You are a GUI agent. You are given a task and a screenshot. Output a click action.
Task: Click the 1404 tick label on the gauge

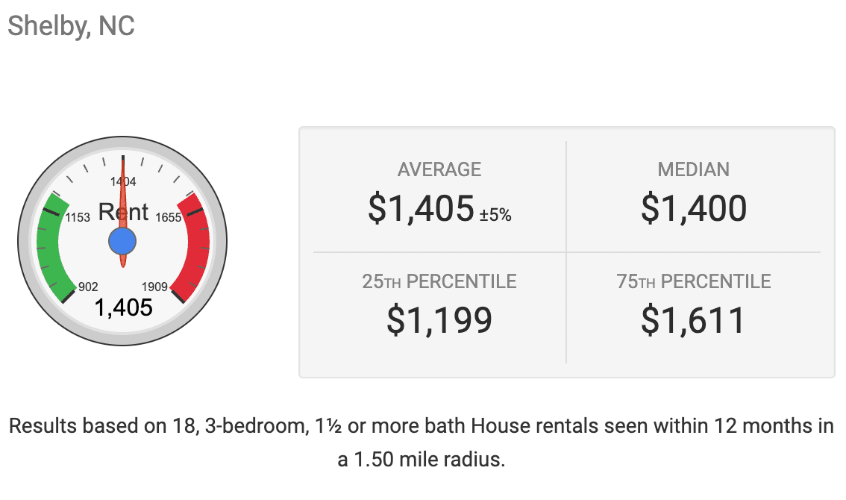(123, 181)
